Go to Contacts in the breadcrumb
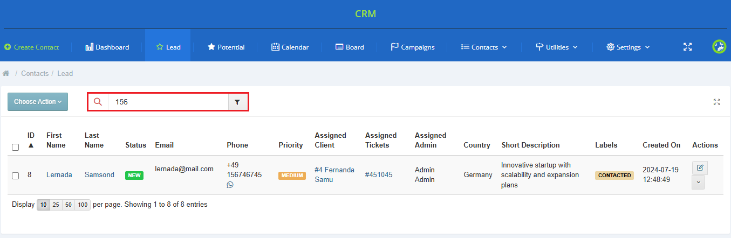 (x=35, y=73)
